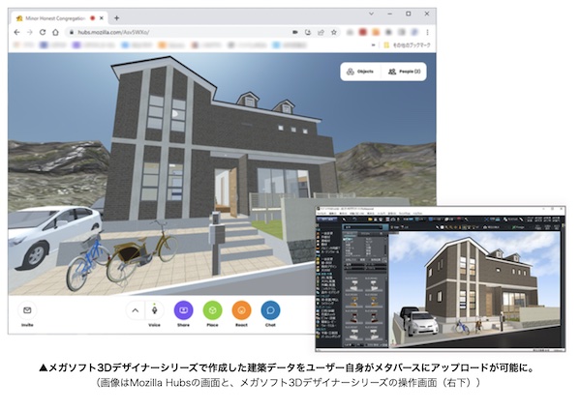Reload the Hubs page
The image size is (581, 410).
[43, 32]
